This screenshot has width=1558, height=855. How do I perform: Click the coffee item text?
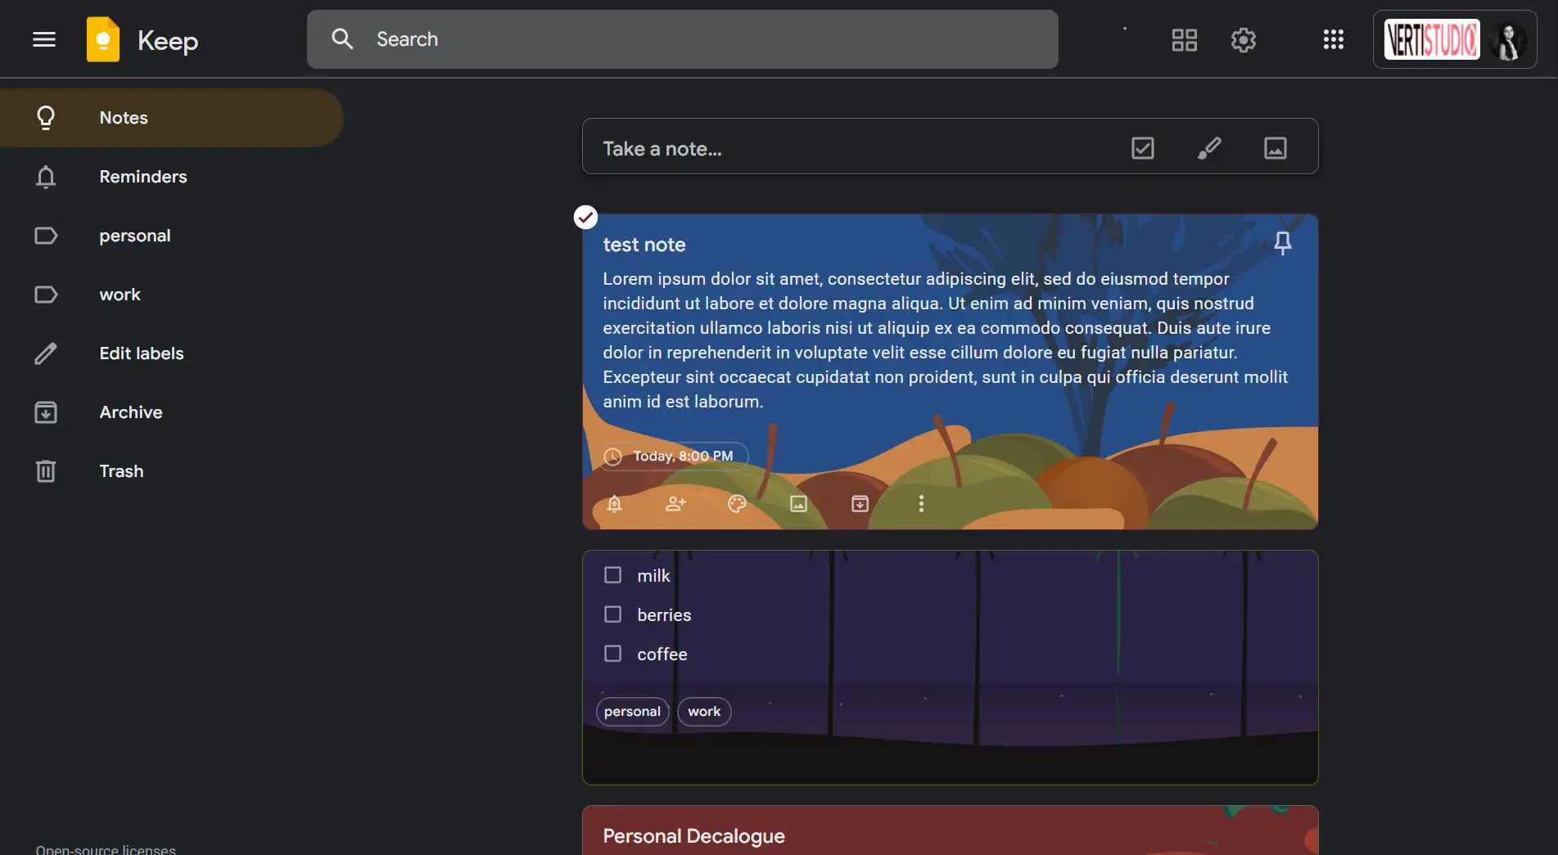[x=662, y=654]
